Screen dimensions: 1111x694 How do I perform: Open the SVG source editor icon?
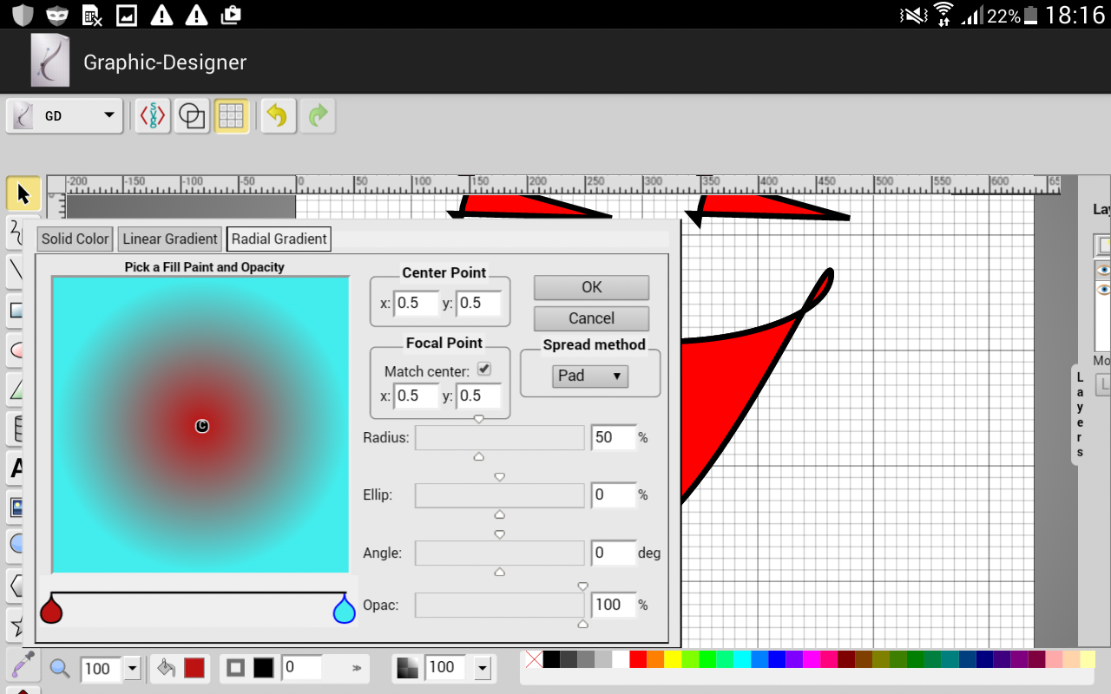pos(153,115)
